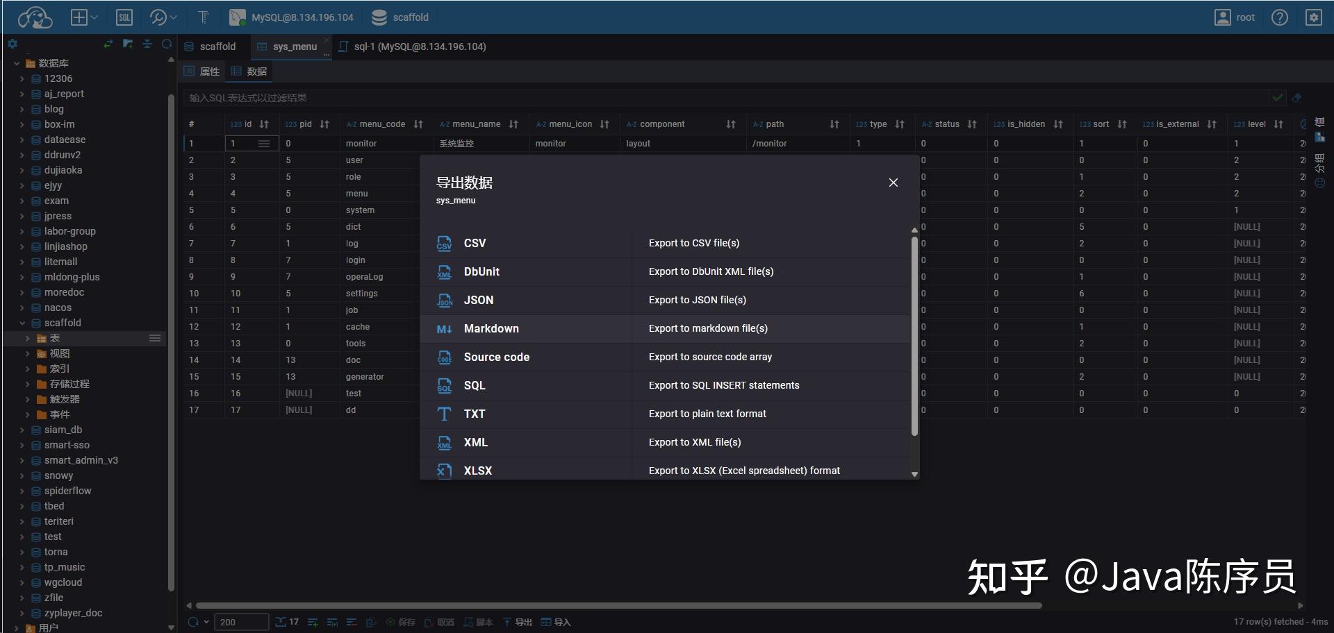Image resolution: width=1334 pixels, height=633 pixels.
Task: Click the 导出 export button in bottom toolbar
Action: [517, 622]
